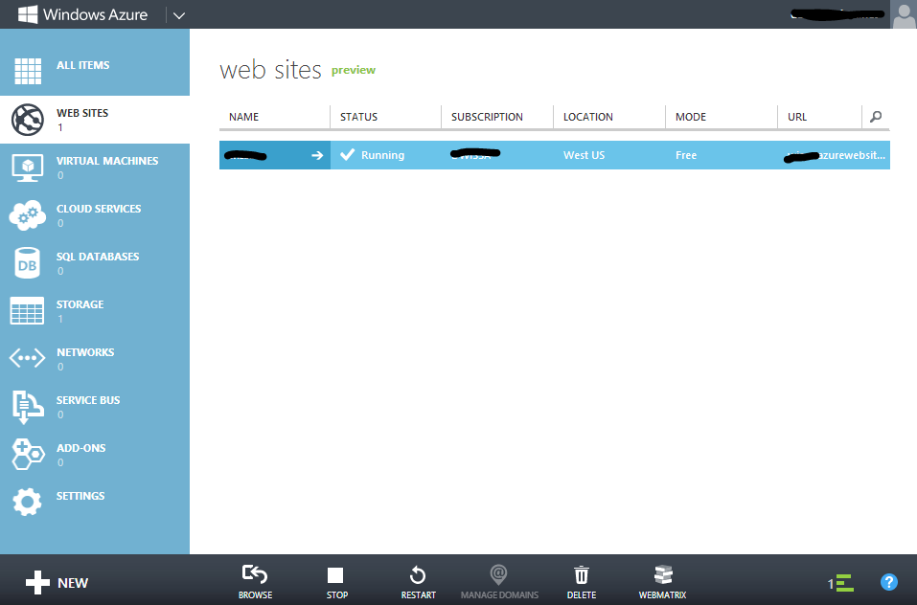Open the STORAGE section
Image resolution: width=917 pixels, height=605 pixels.
click(80, 304)
